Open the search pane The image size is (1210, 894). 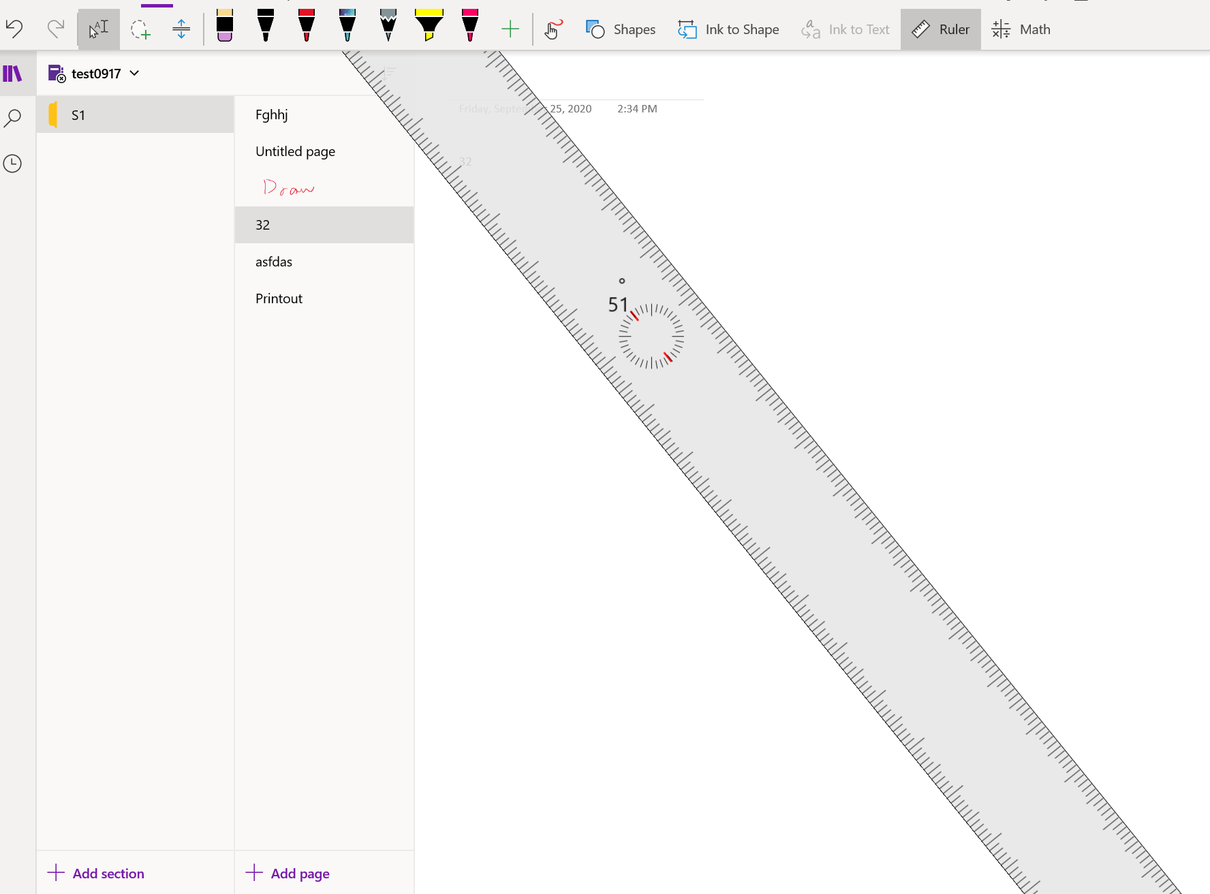pos(13,119)
